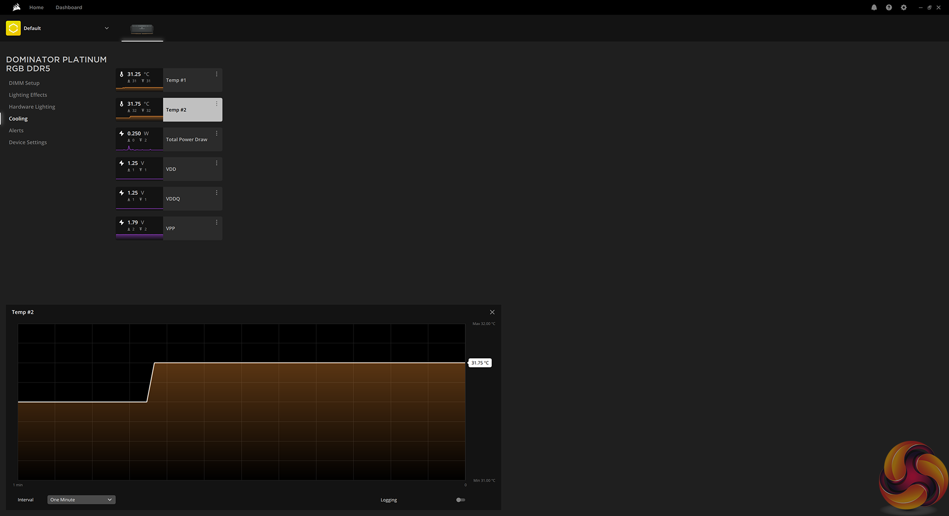Open Lighting Effects section
The height and width of the screenshot is (516, 949).
pos(28,95)
